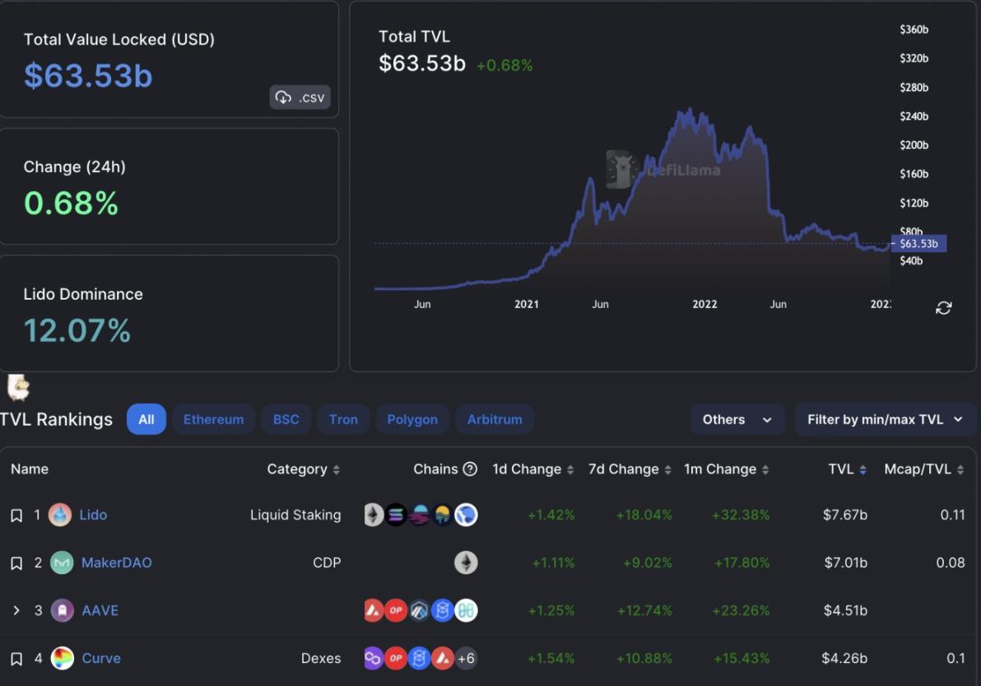Click the AAVE ghost logo
Screen dimensions: 981x686
62,610
